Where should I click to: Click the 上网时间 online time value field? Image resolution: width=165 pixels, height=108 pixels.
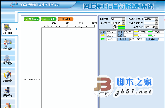137,39
